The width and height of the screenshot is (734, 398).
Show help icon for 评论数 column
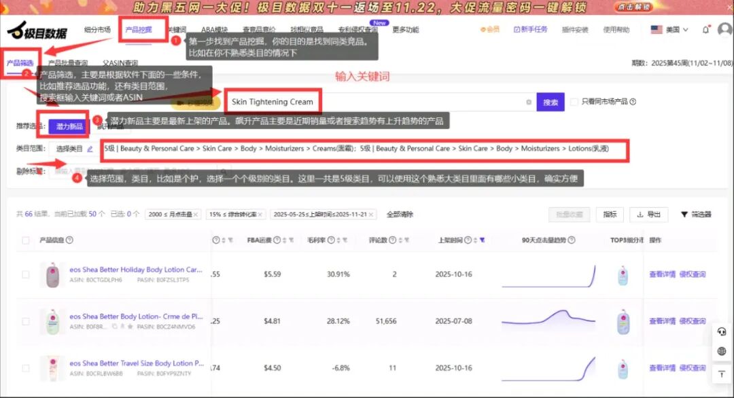(x=392, y=240)
